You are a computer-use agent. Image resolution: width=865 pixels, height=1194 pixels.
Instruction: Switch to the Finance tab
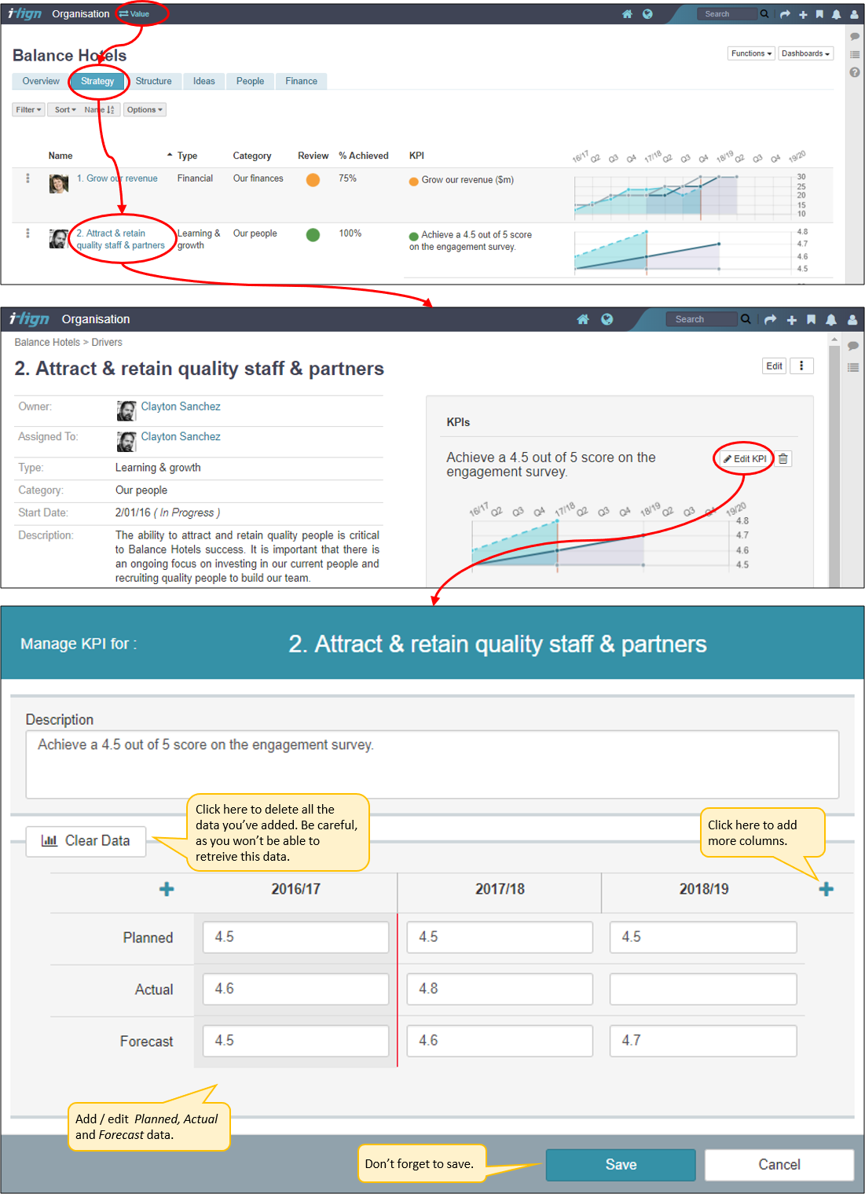click(302, 81)
